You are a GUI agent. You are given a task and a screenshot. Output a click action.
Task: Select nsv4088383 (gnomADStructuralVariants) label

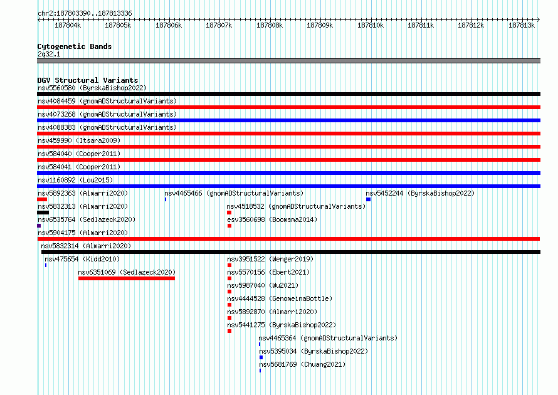pos(107,127)
